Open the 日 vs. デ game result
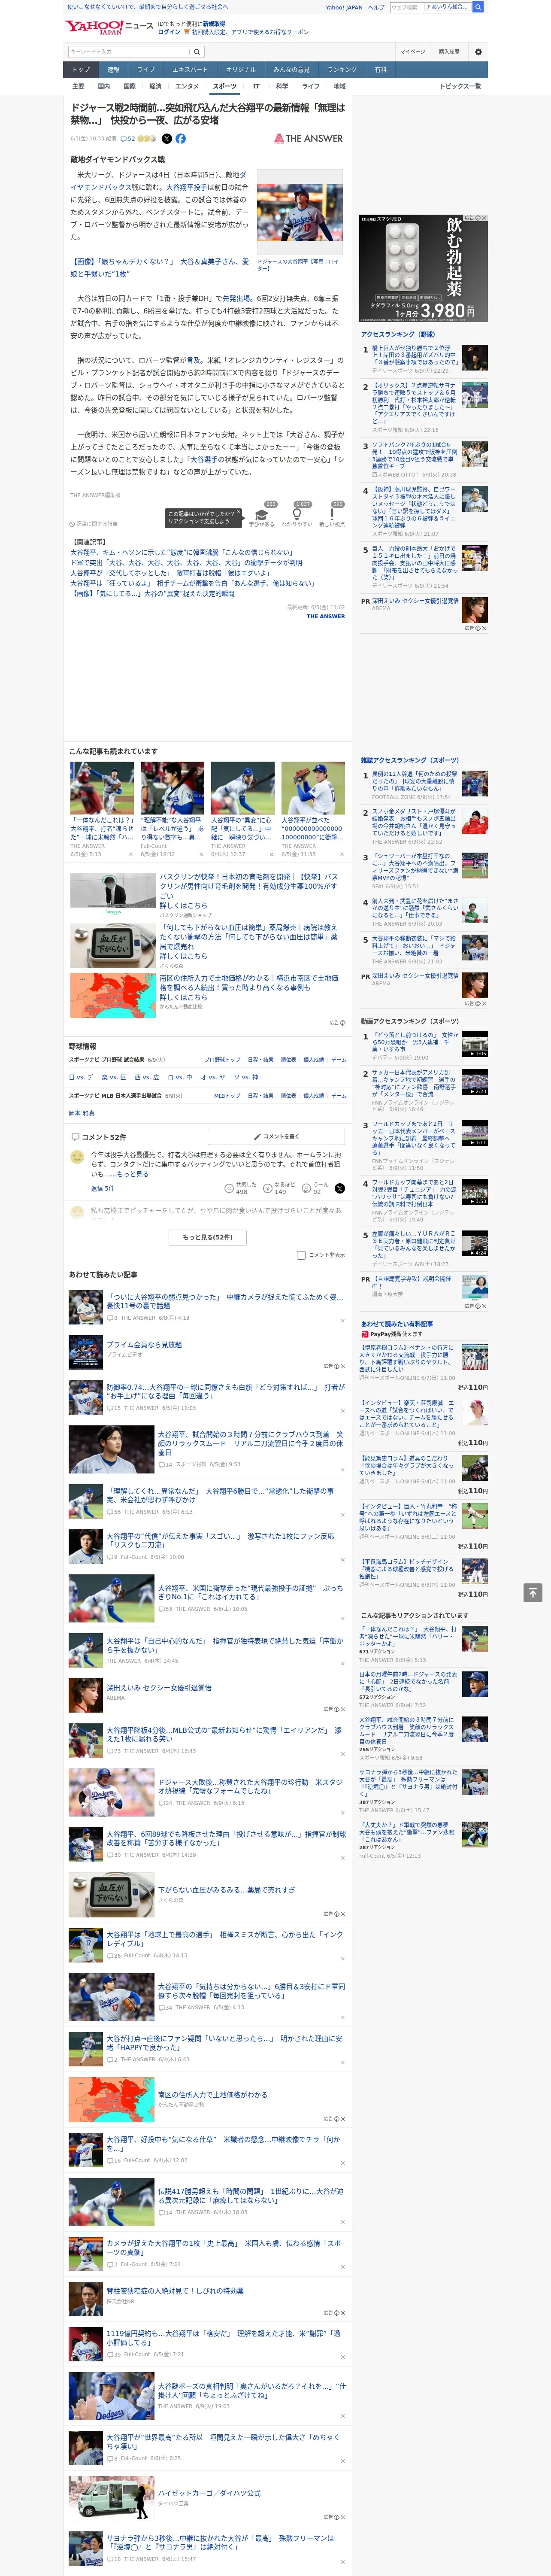Screen dimensions: 551x2576 pyautogui.click(x=81, y=1078)
